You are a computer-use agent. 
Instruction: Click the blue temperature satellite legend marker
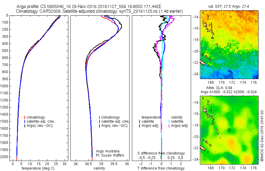pyautogui.click(x=140, y=121)
